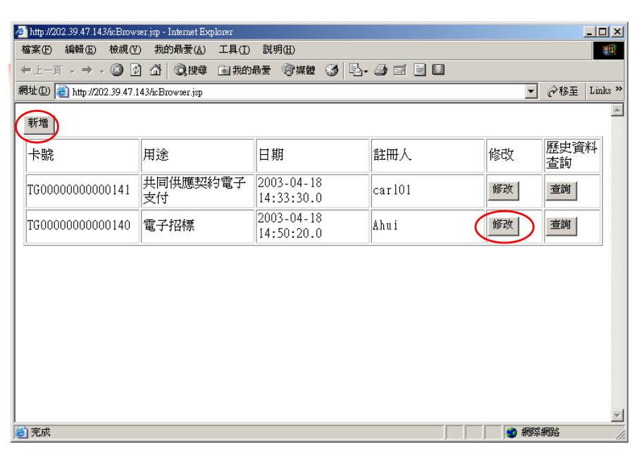This screenshot has height=475, width=634.
Task: Click the Discuss toolbar icon
Action: click(420, 70)
